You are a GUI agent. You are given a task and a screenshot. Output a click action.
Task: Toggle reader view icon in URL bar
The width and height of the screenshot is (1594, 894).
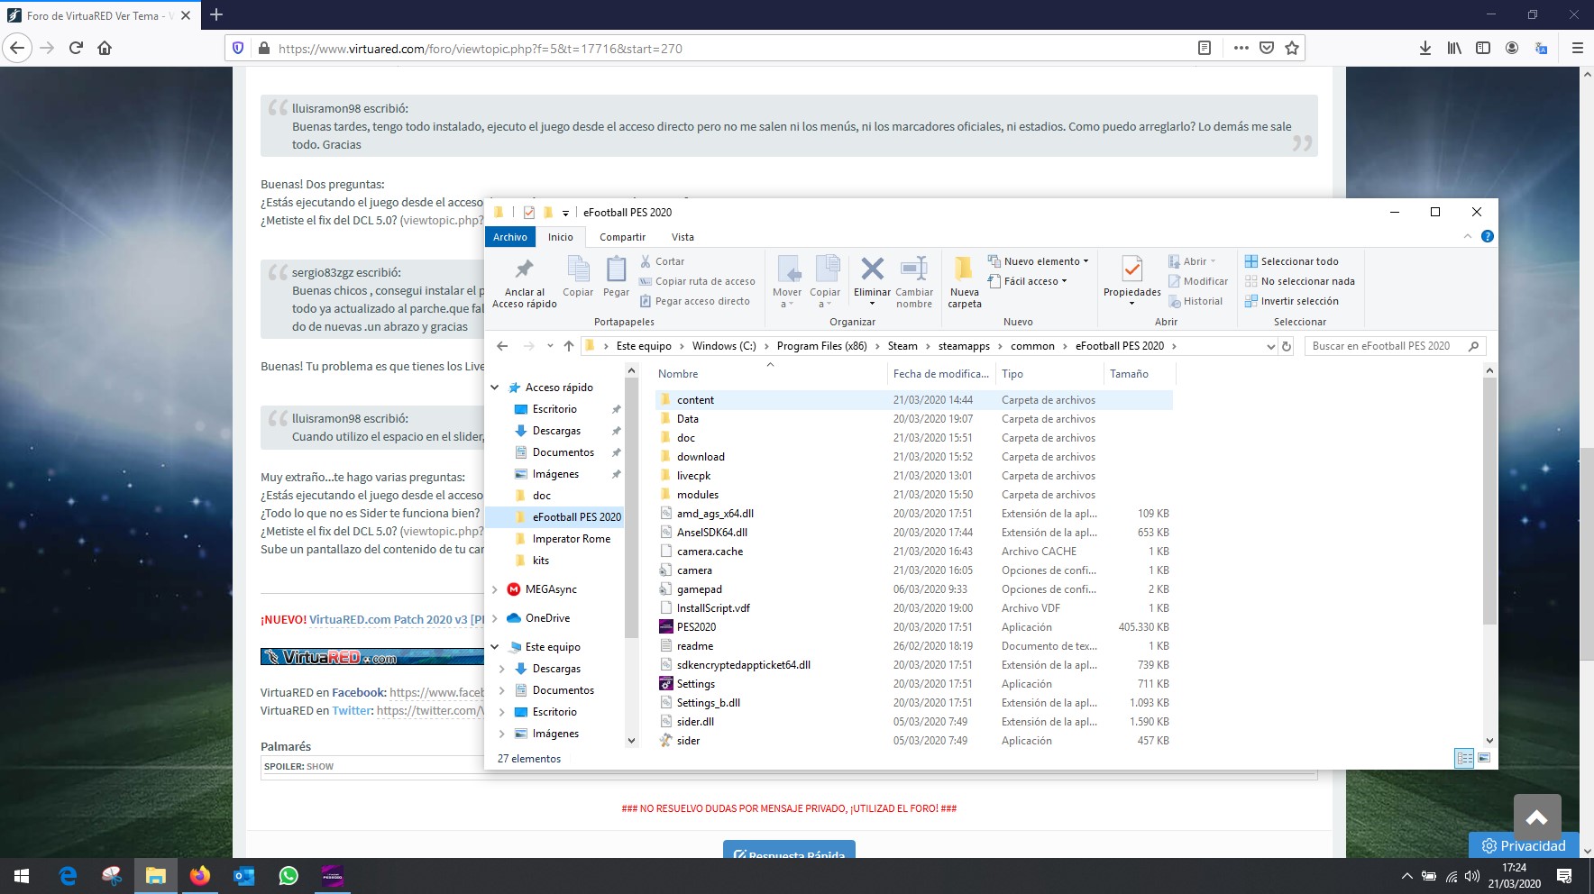tap(1205, 48)
